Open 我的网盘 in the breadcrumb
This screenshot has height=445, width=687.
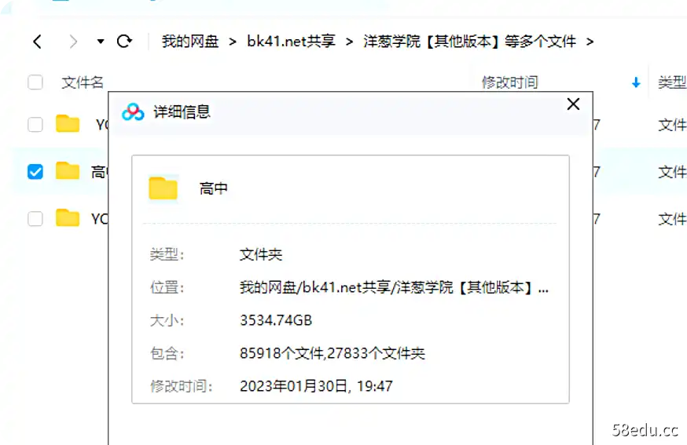190,41
